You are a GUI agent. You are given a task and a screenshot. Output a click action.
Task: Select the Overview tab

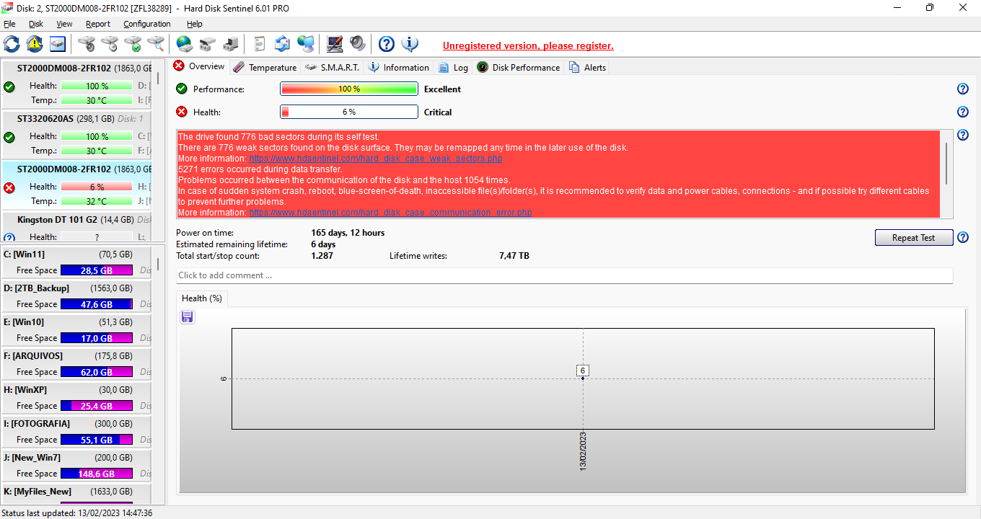click(199, 66)
